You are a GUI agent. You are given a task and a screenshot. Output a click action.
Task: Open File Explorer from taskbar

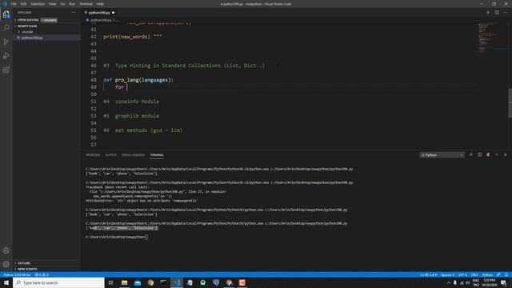[125, 282]
